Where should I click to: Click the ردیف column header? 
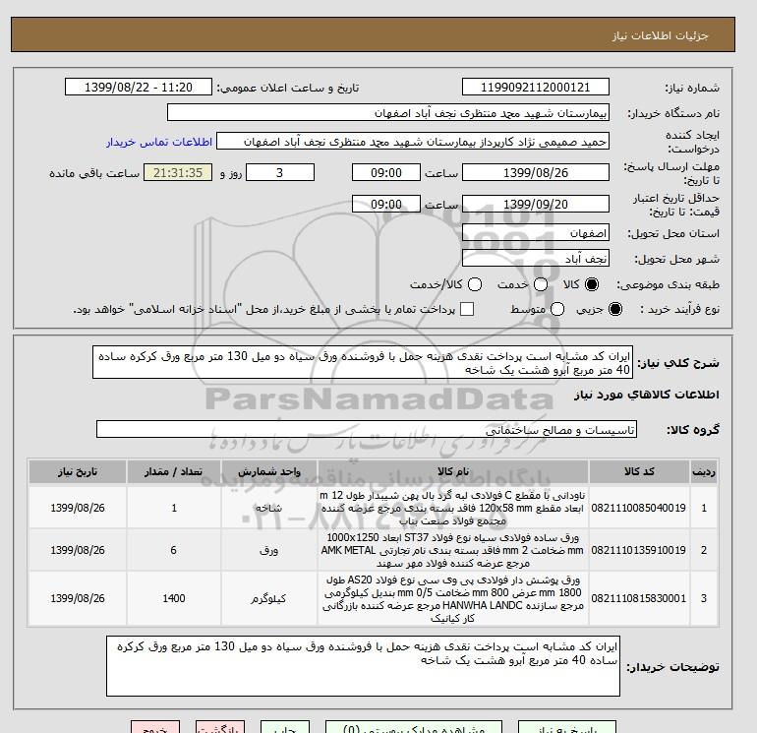tap(704, 471)
